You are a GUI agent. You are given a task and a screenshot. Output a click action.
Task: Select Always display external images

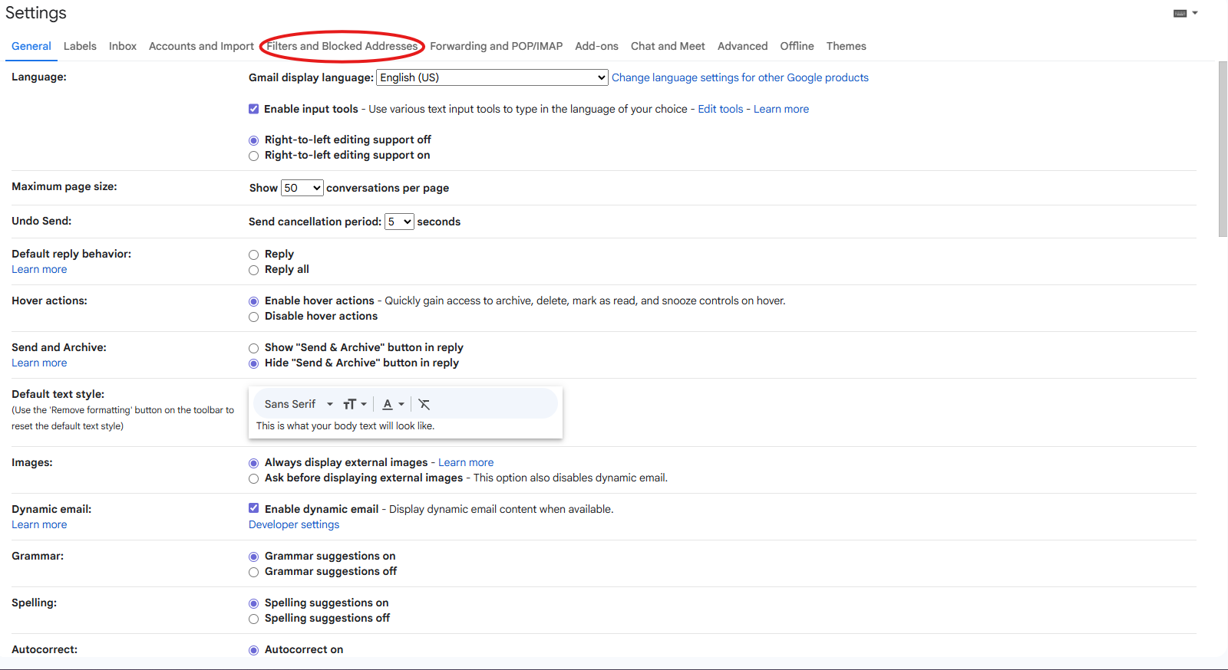pyautogui.click(x=253, y=463)
